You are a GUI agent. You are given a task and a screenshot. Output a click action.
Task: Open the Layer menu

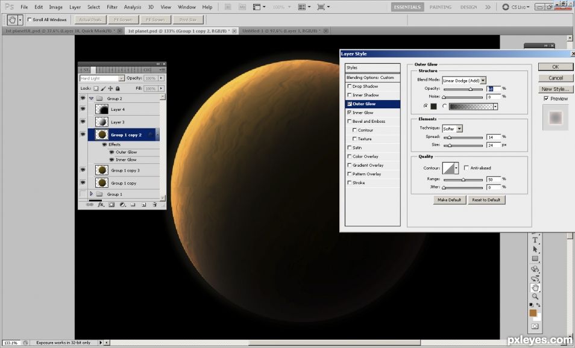[x=75, y=7]
